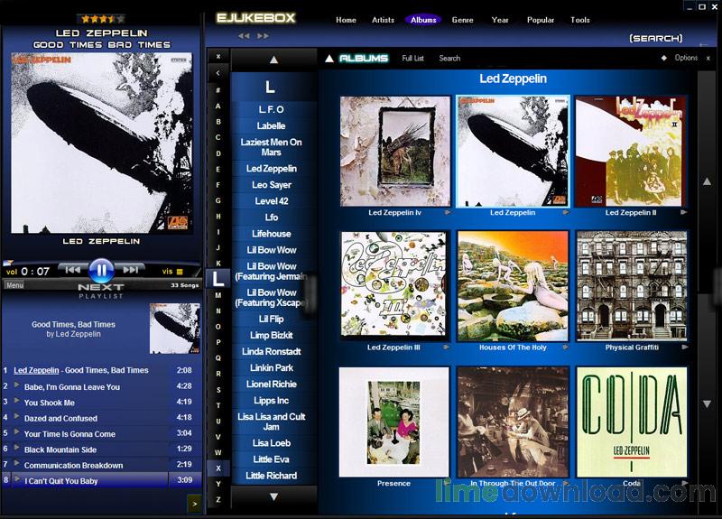The height and width of the screenshot is (519, 722).
Task: Skip to the next track
Action: (x=130, y=270)
